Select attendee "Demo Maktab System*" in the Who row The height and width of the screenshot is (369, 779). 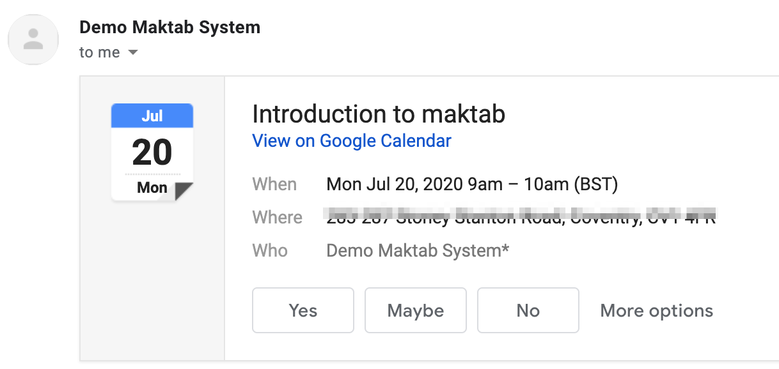[418, 250]
